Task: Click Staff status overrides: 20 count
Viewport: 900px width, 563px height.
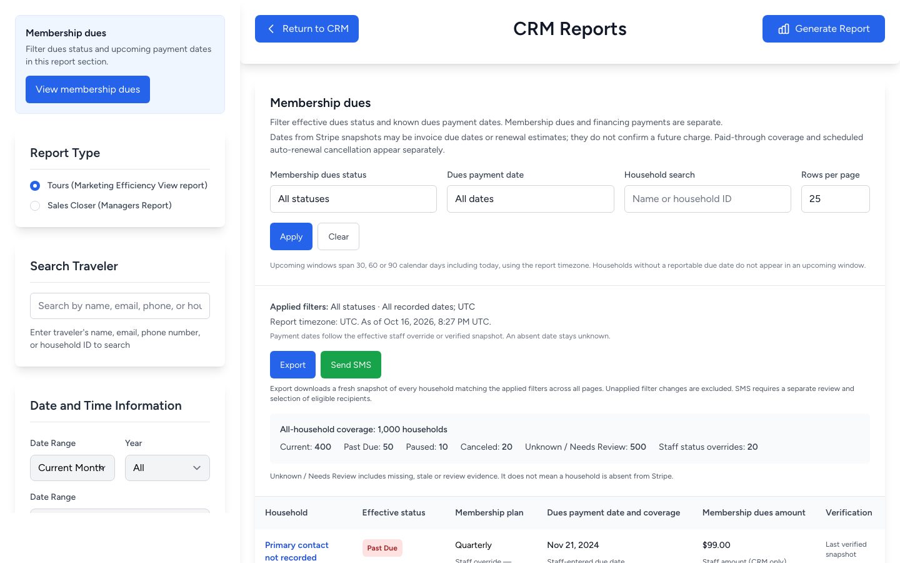Action: click(x=708, y=447)
